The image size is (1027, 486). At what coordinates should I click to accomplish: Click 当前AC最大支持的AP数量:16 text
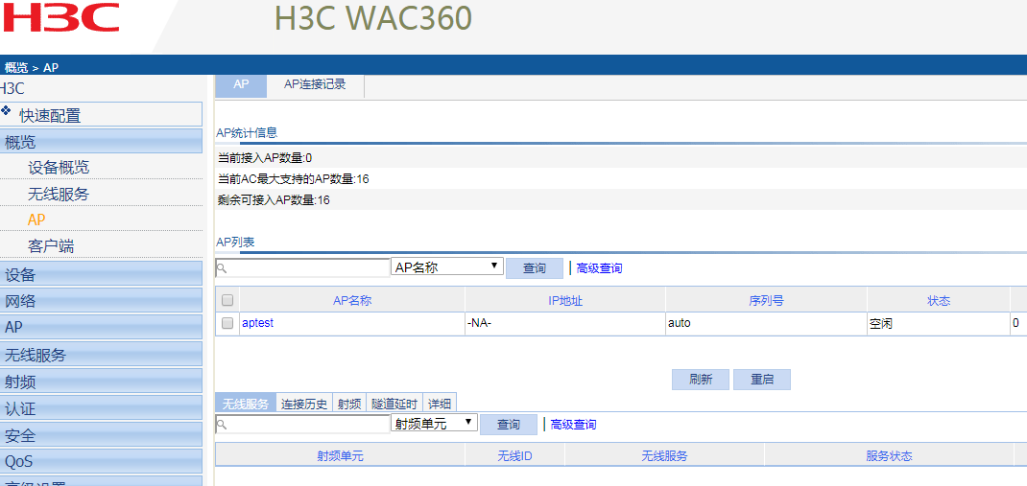293,178
